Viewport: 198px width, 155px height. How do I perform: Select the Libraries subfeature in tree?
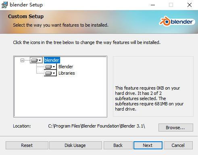point(67,73)
